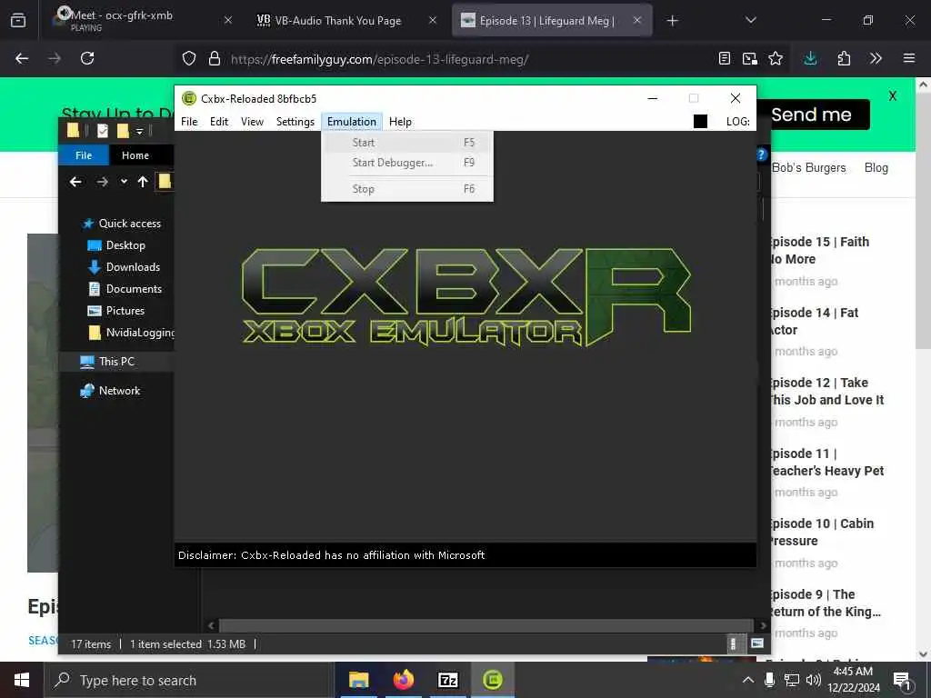
Task: Open the Blog navigation link
Action: (876, 168)
